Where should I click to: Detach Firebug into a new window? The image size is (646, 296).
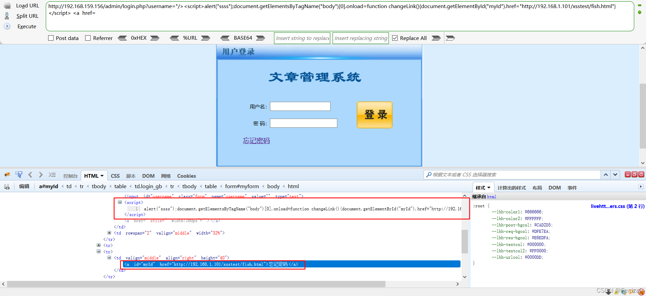635,174
